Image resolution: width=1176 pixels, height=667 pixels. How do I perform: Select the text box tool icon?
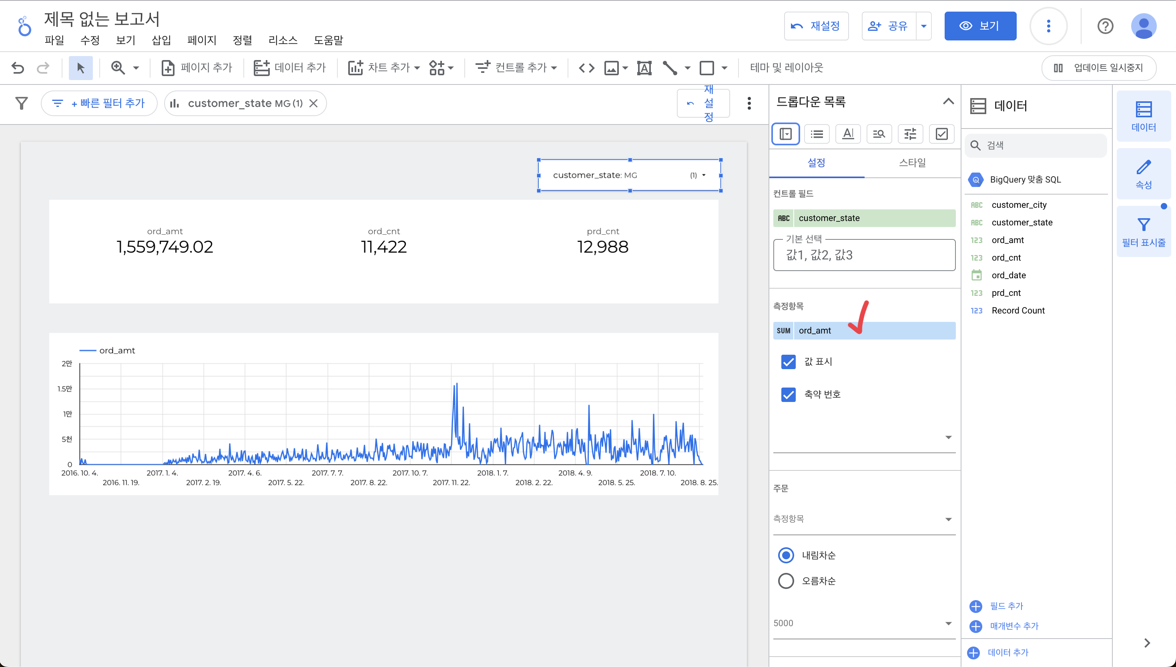point(644,68)
